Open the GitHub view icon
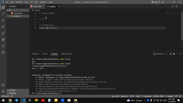The image size is (183, 103). click(3, 39)
